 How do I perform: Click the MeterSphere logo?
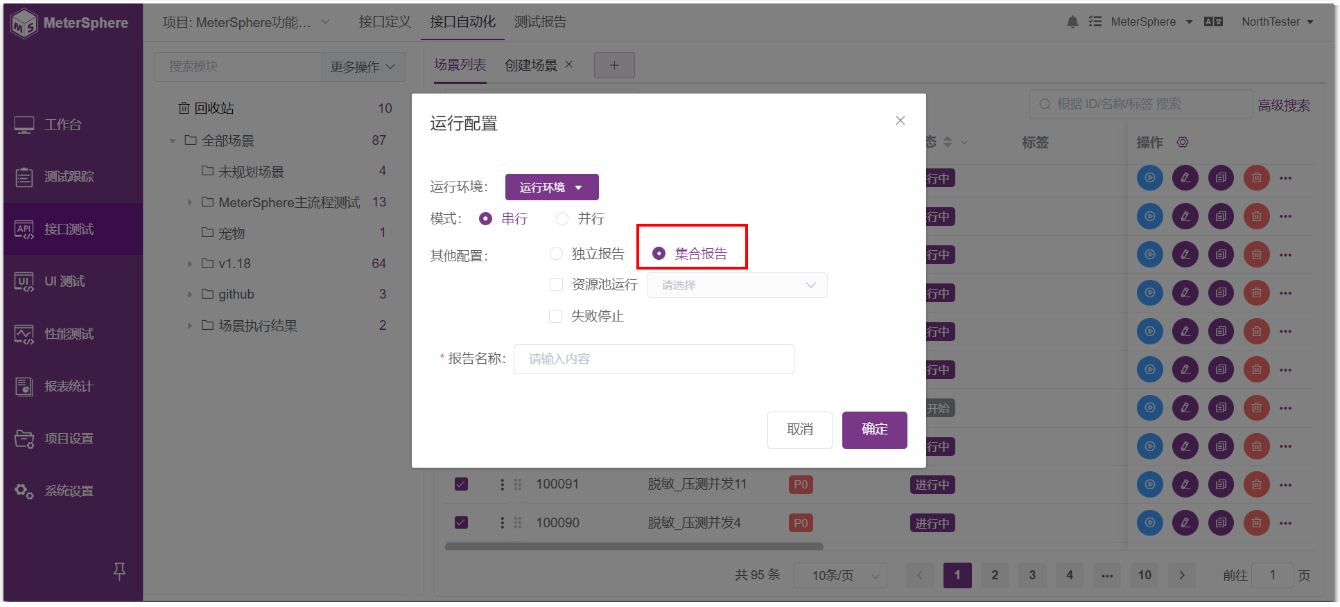coord(69,23)
